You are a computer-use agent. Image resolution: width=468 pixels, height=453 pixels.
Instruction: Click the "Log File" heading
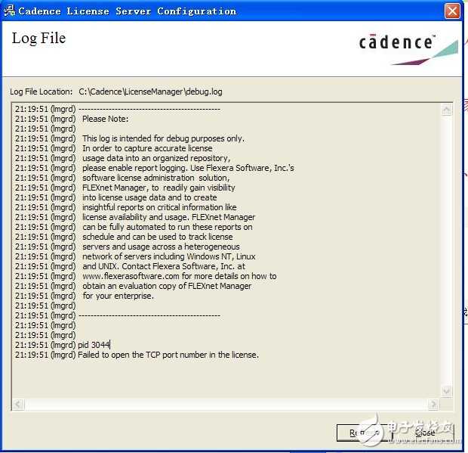[x=38, y=39]
